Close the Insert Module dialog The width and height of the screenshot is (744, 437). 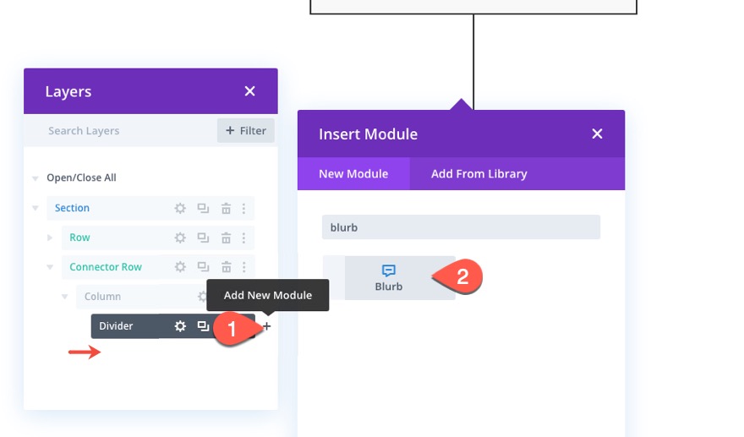pyautogui.click(x=597, y=134)
